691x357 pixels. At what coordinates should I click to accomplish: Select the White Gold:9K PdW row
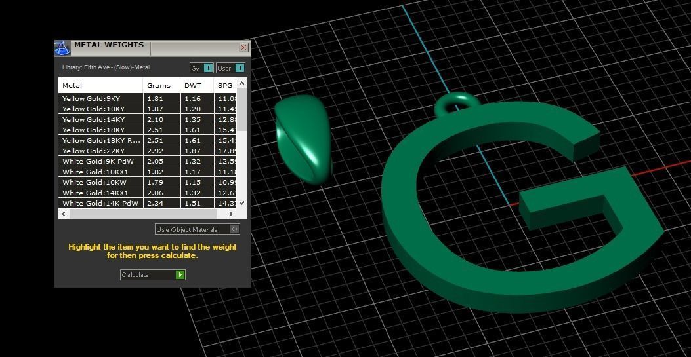[x=148, y=161]
